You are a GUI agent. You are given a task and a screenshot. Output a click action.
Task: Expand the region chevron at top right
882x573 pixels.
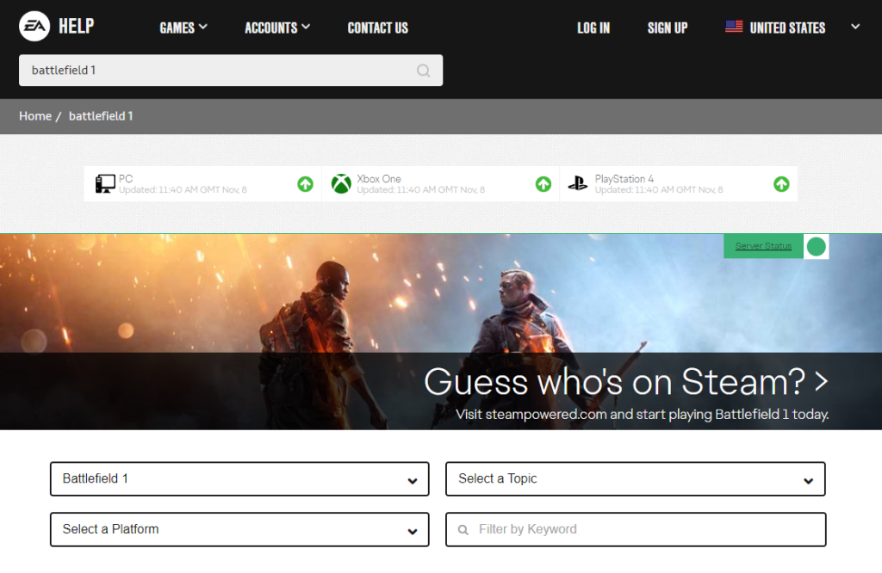tap(855, 27)
